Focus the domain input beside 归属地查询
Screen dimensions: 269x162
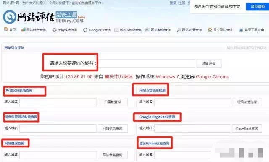tap(58, 102)
